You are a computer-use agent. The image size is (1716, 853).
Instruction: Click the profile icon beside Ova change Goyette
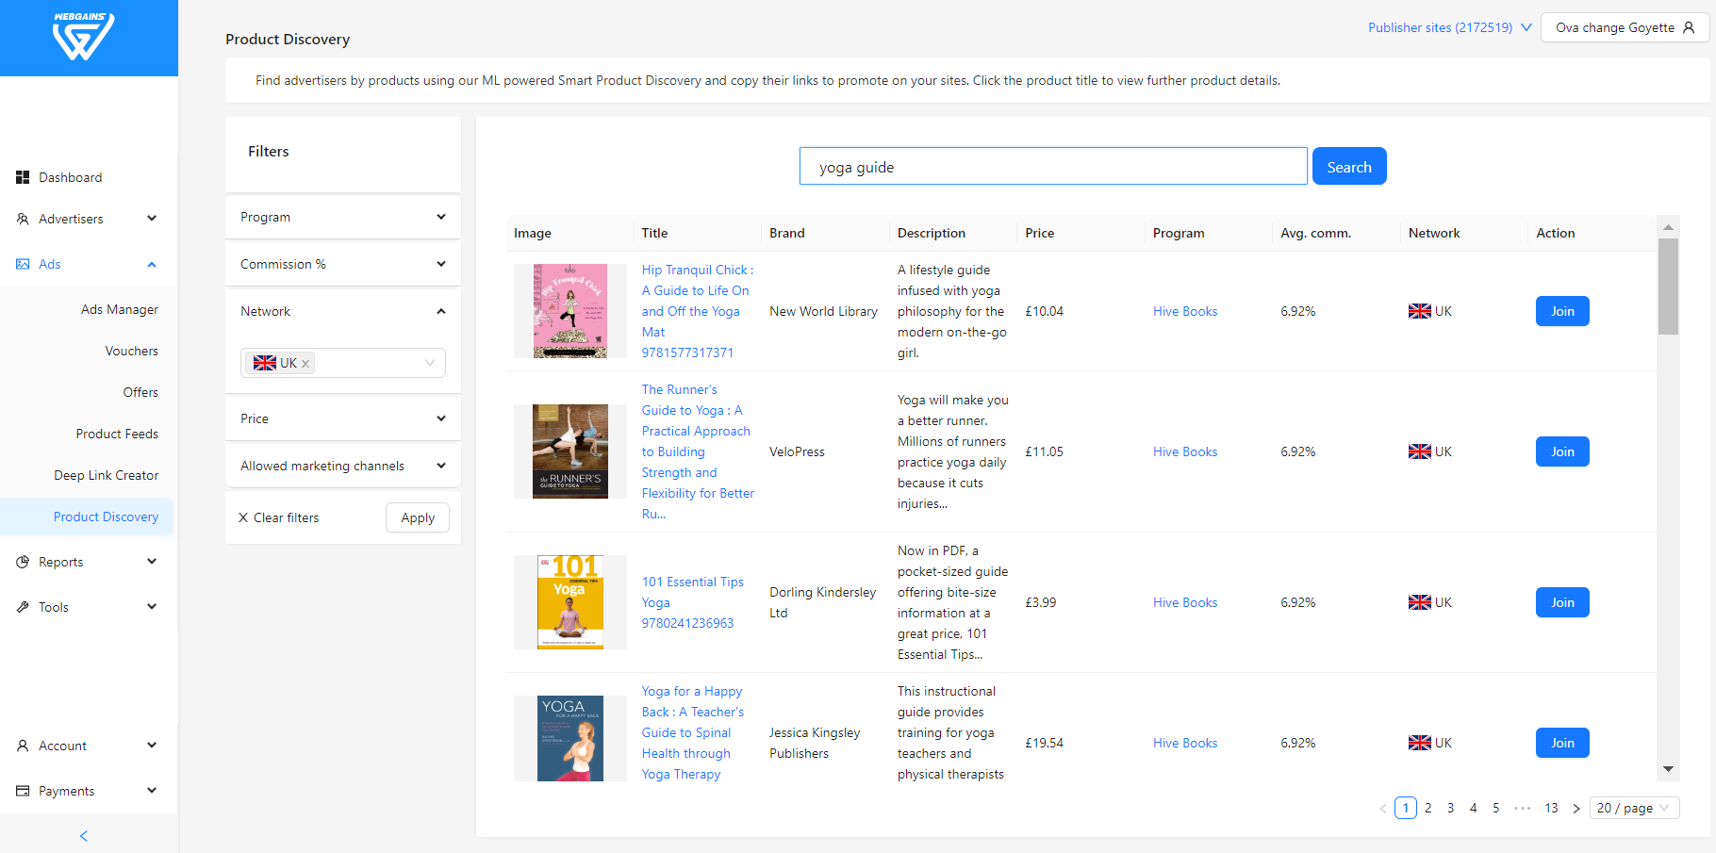coord(1691,27)
